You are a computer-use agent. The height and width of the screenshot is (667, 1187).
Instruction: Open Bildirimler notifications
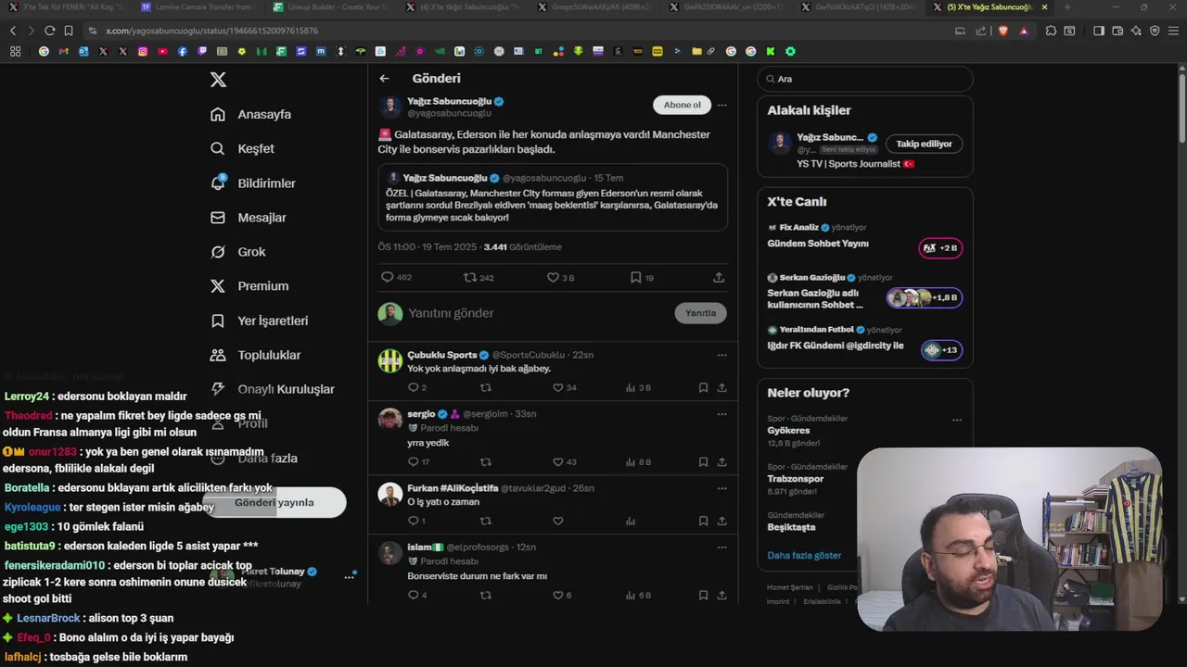[x=253, y=183]
